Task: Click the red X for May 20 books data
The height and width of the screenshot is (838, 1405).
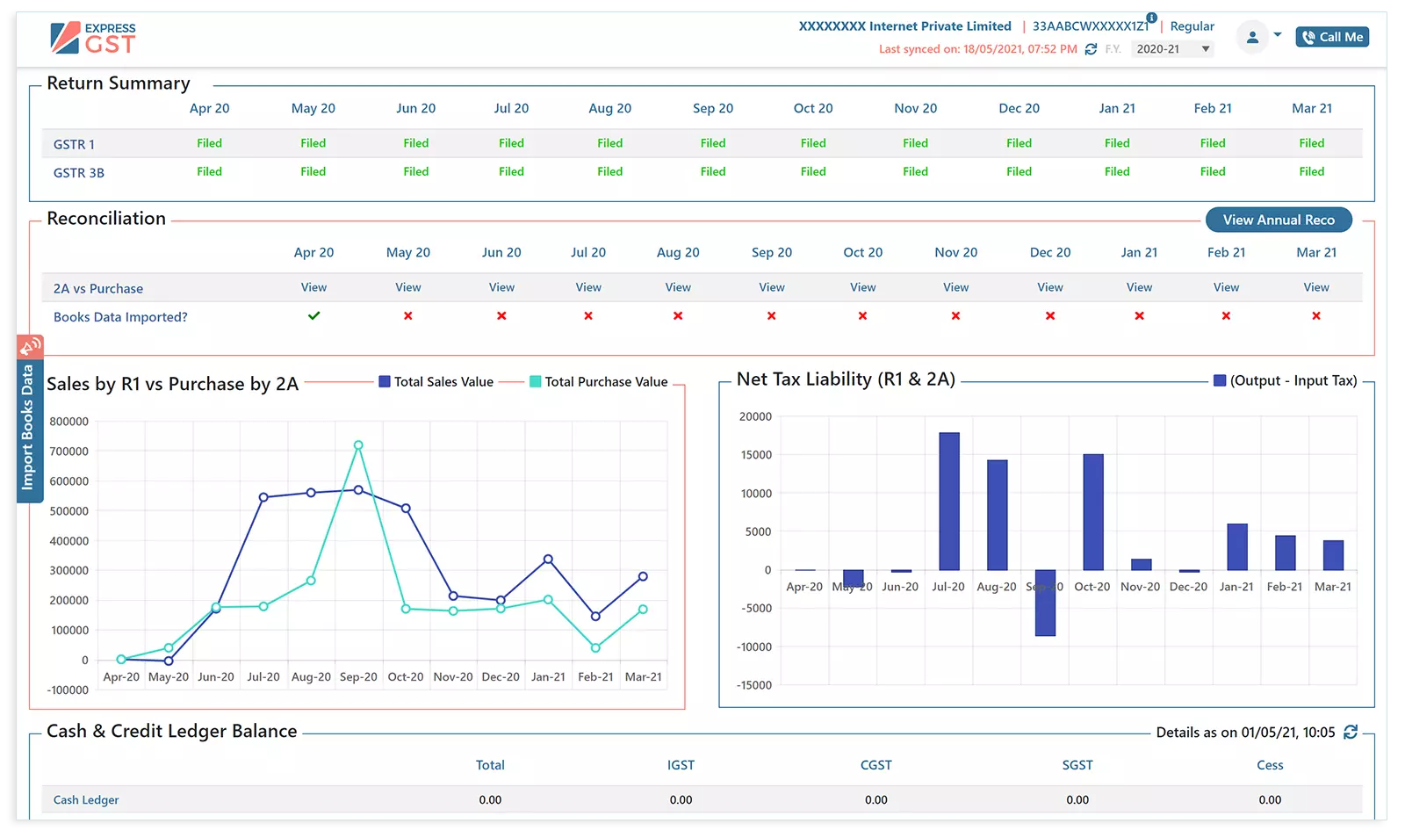Action: coord(407,315)
